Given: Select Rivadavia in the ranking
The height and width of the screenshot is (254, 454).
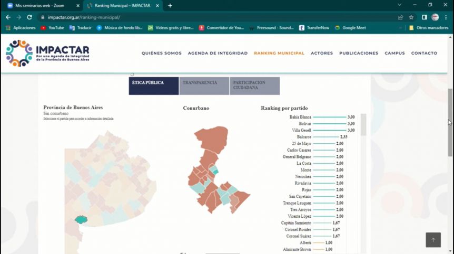Looking at the screenshot, I should coord(303,183).
